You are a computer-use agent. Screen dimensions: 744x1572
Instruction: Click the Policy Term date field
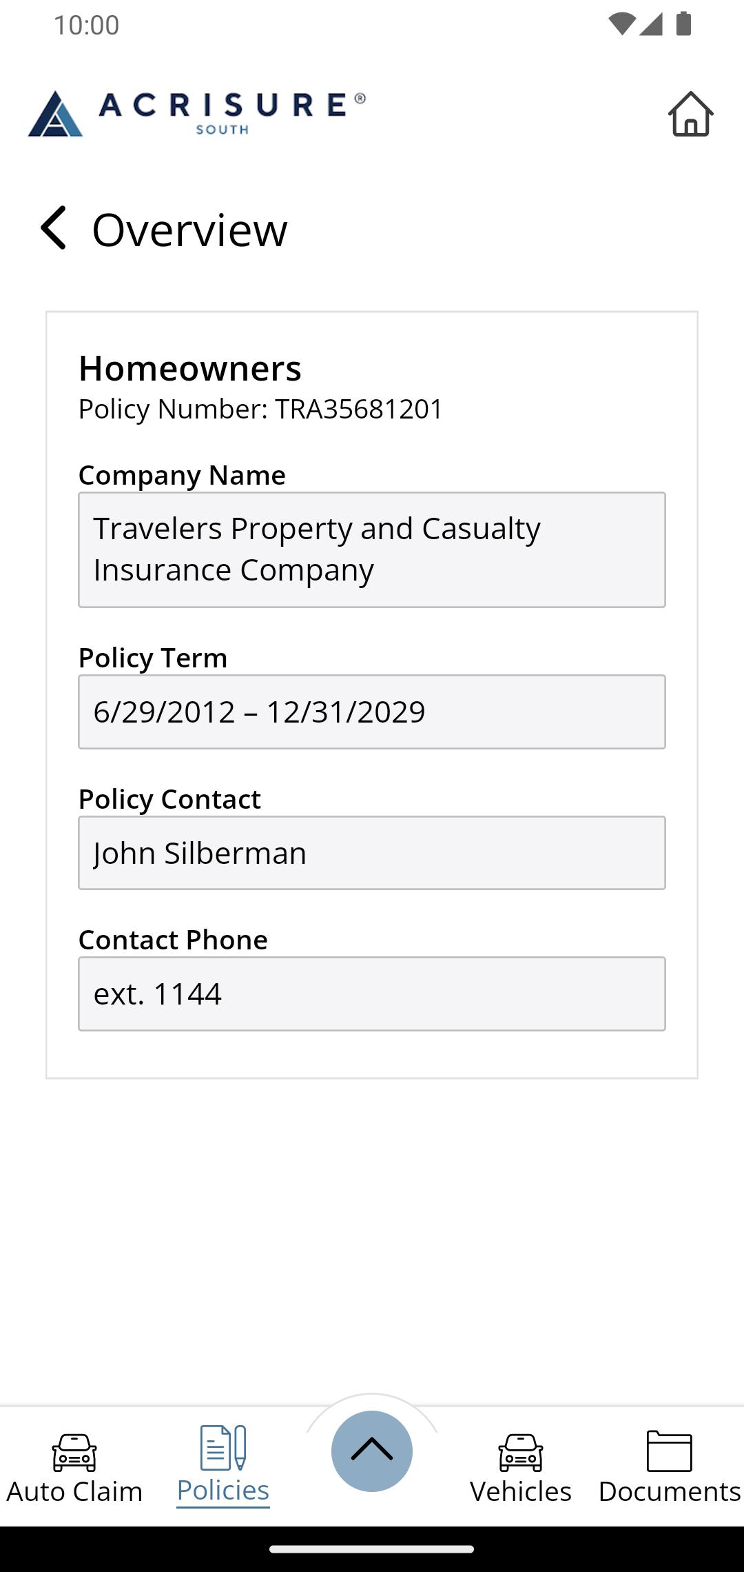[x=372, y=712]
